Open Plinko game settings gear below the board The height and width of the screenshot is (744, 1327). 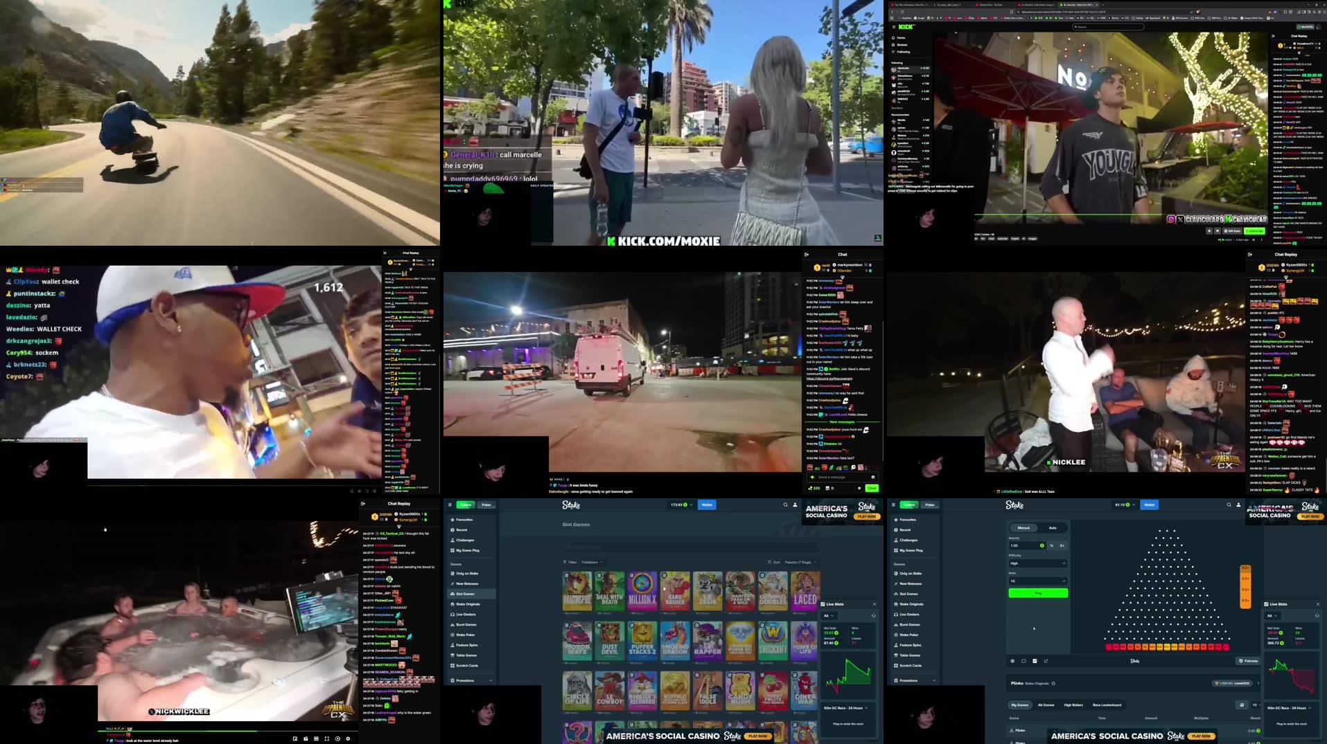1012,661
